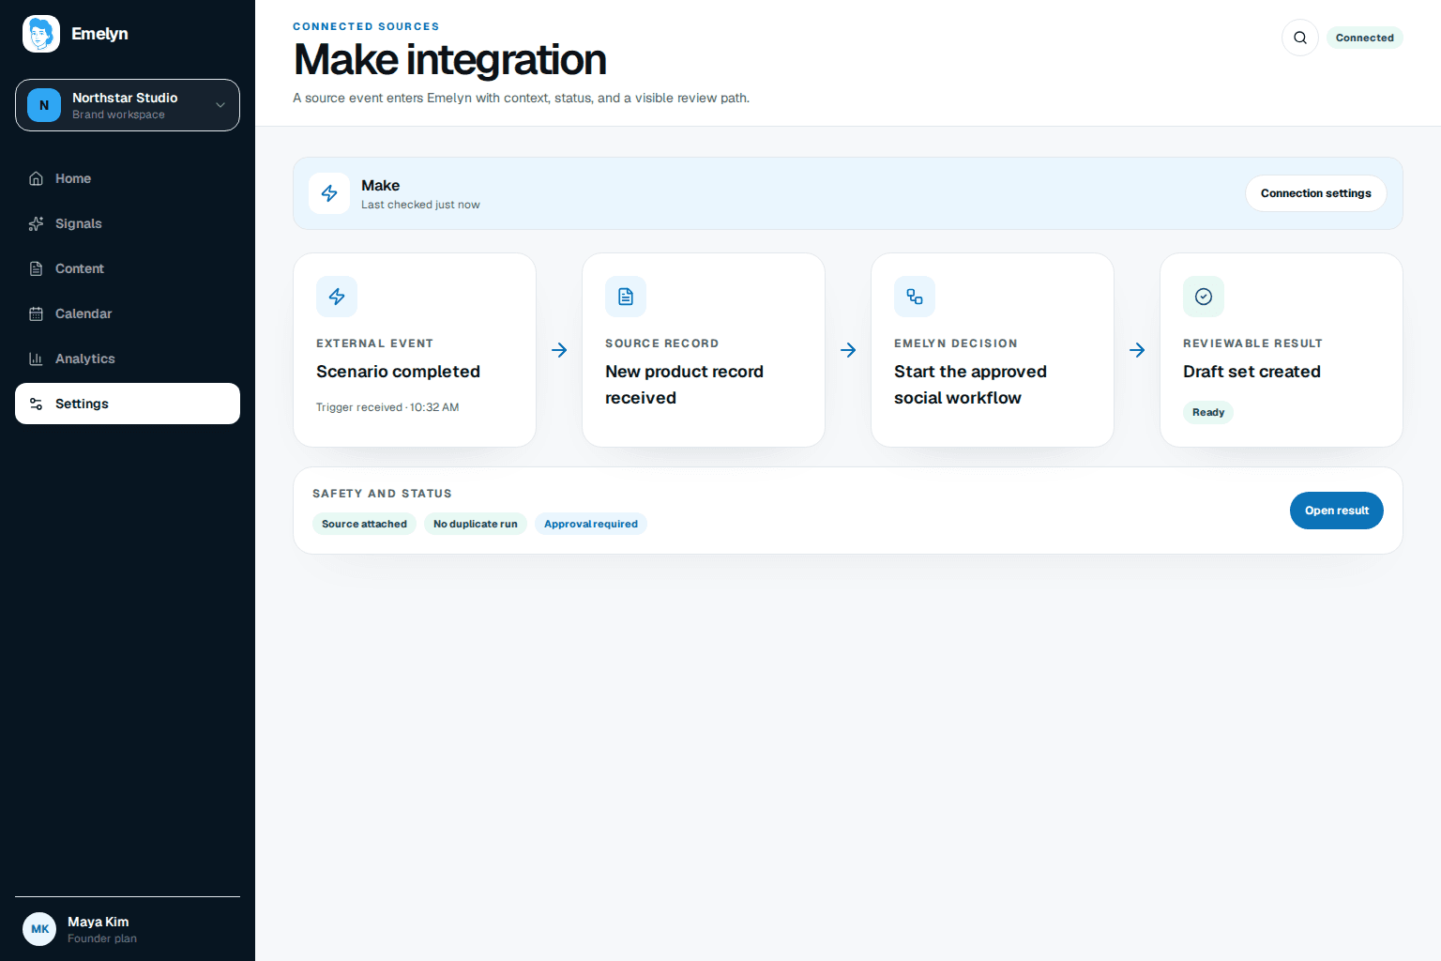Select New product record received text
This screenshot has height=961, width=1441.
(x=684, y=385)
